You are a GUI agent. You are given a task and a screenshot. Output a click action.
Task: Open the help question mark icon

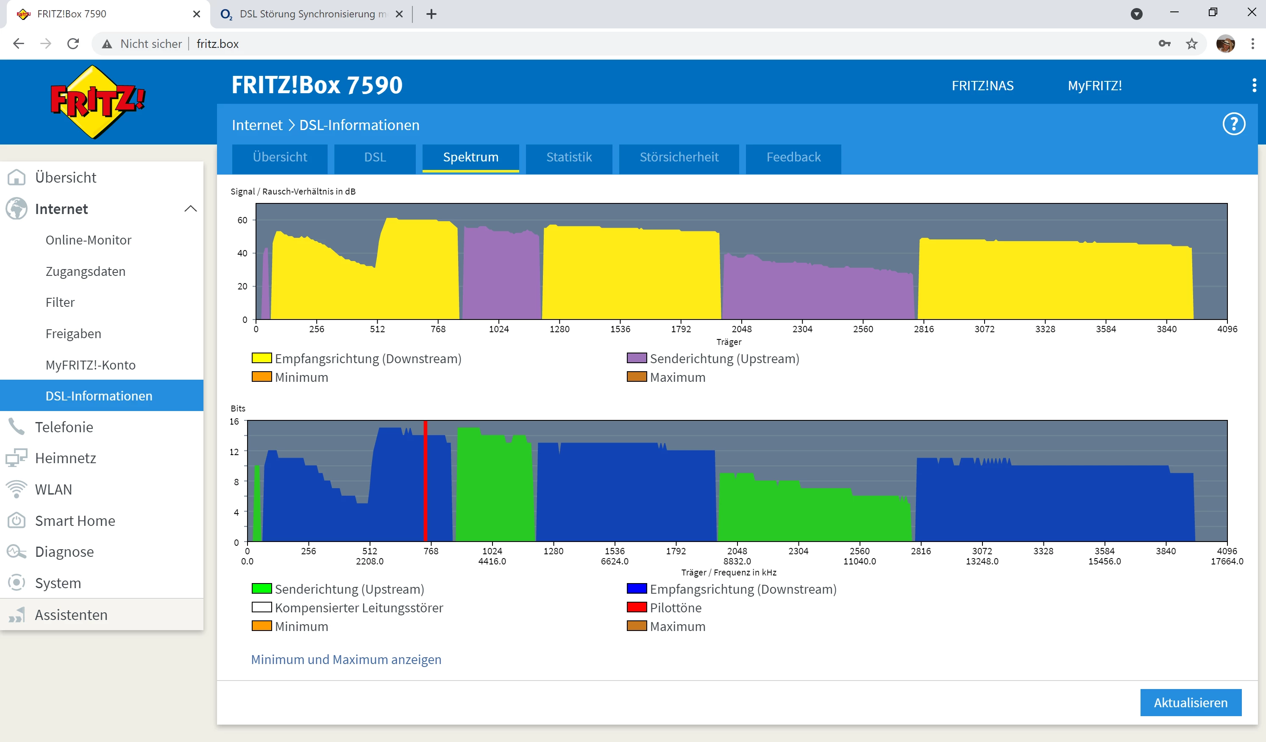[x=1233, y=125]
